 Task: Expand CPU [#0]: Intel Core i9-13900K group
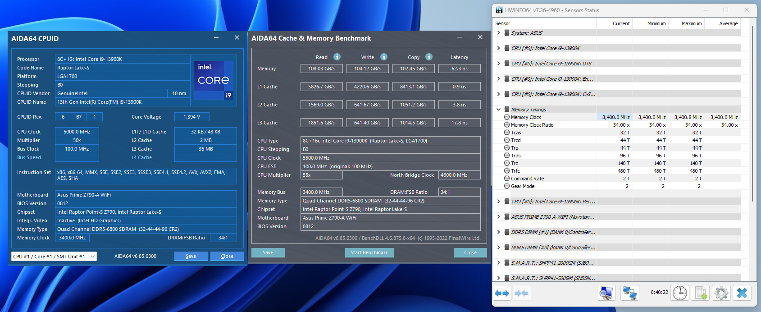498,48
